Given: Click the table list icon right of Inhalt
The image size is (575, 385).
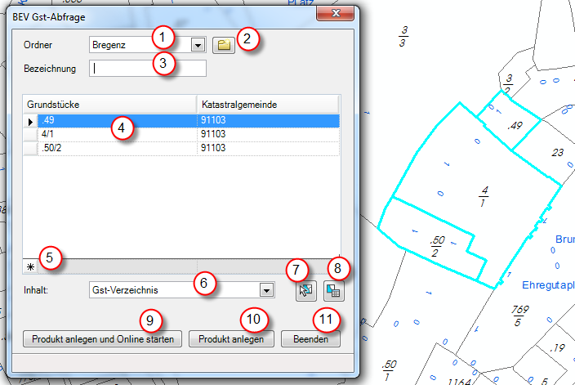Looking at the screenshot, I should [x=331, y=289].
